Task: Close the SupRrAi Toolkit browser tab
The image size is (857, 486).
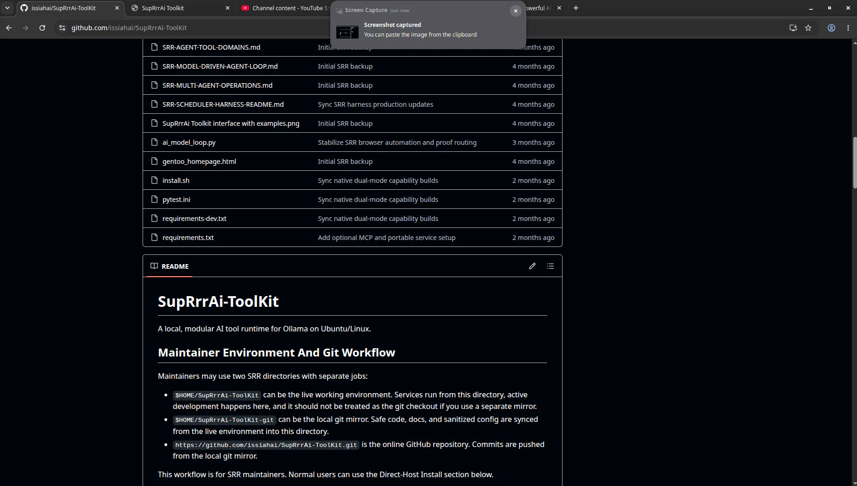Action: 227,8
